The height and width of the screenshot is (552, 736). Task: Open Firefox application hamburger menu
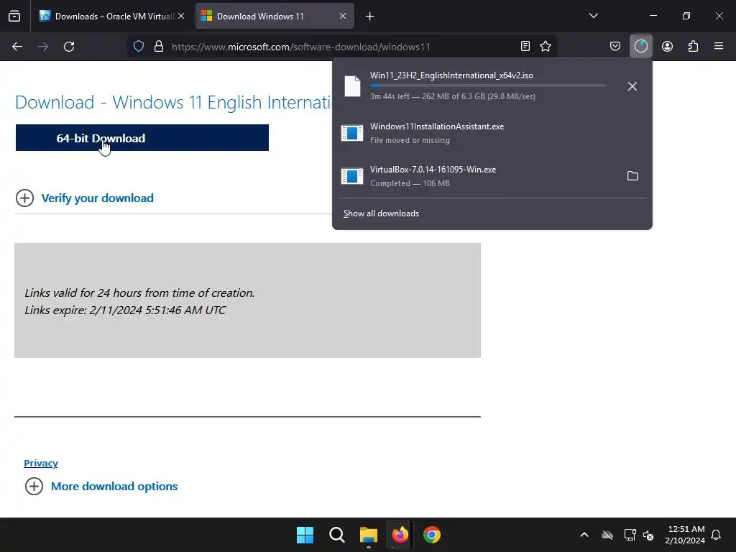pos(719,47)
